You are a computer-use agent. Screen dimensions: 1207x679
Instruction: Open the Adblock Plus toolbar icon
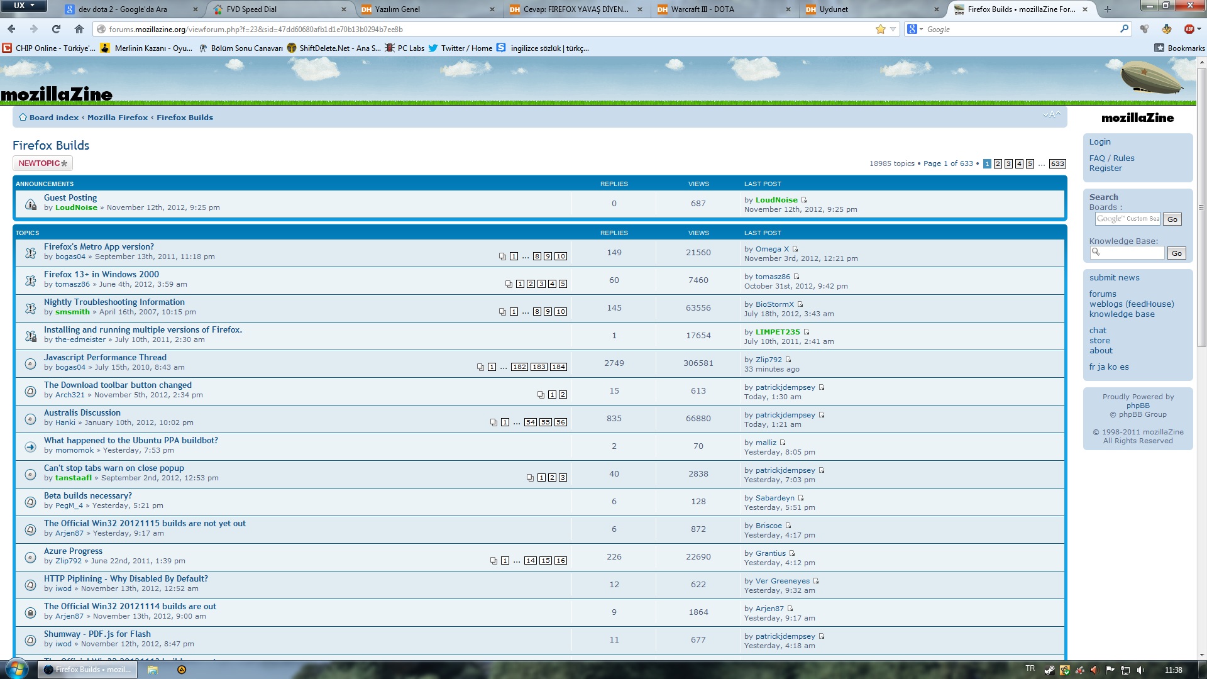[x=1189, y=29]
